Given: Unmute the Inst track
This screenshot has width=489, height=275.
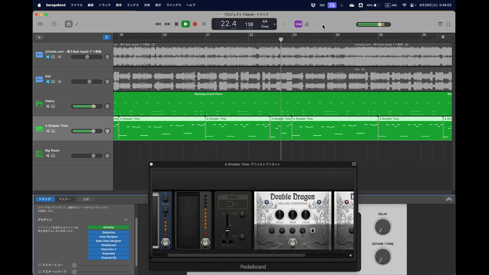Looking at the screenshot, I should (x=48, y=81).
